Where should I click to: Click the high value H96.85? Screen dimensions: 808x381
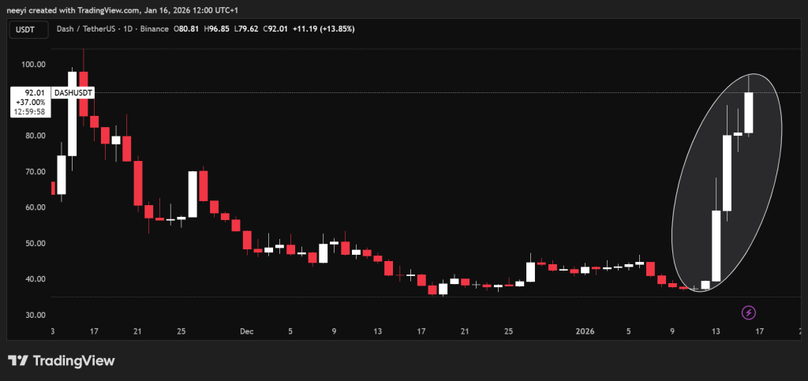(217, 29)
